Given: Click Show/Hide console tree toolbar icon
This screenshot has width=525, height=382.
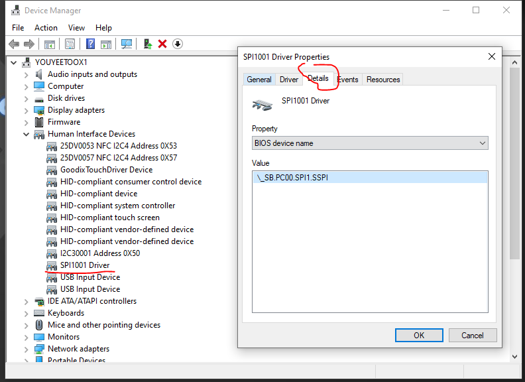Looking at the screenshot, I should point(49,44).
